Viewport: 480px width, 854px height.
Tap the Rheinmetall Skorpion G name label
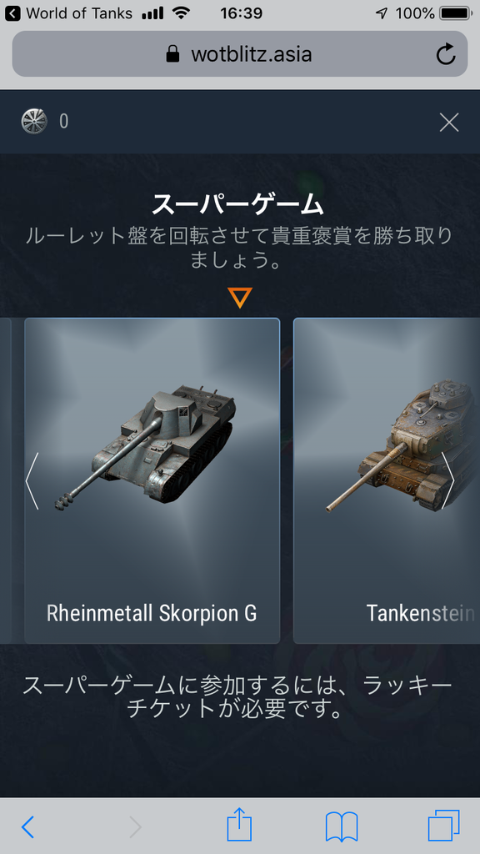(152, 613)
